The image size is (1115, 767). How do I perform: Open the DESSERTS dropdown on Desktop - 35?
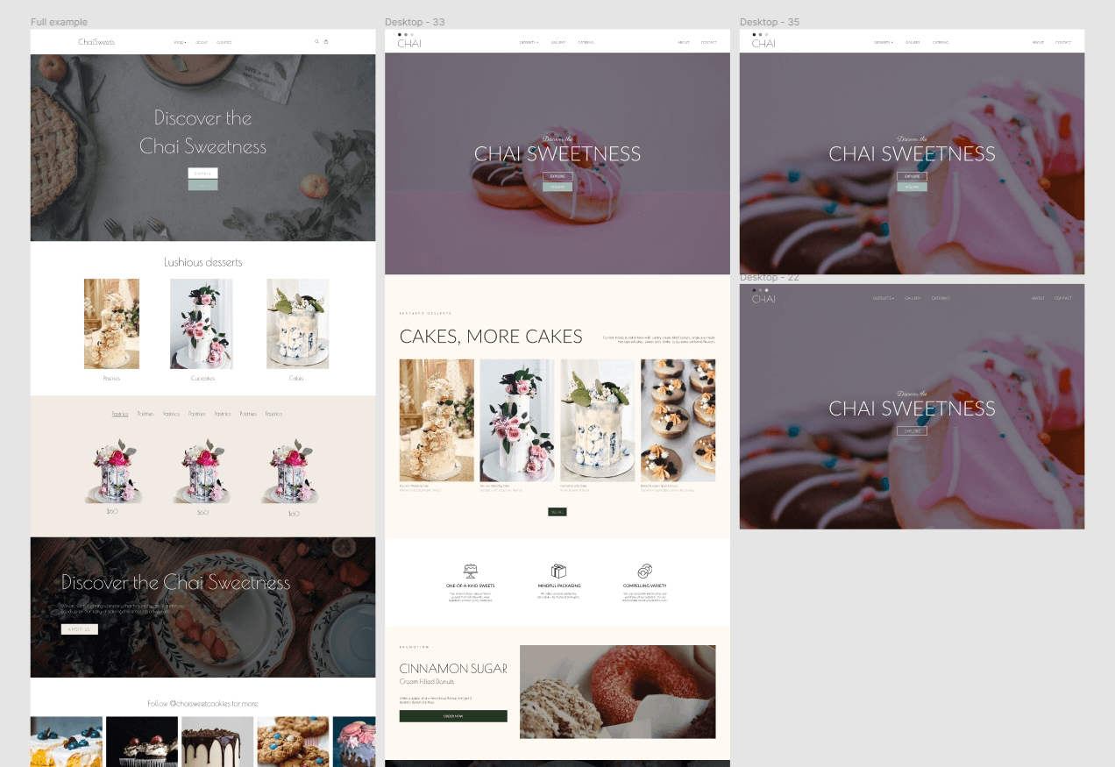coord(884,41)
